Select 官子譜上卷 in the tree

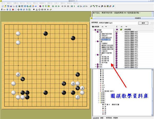pos(105,57)
